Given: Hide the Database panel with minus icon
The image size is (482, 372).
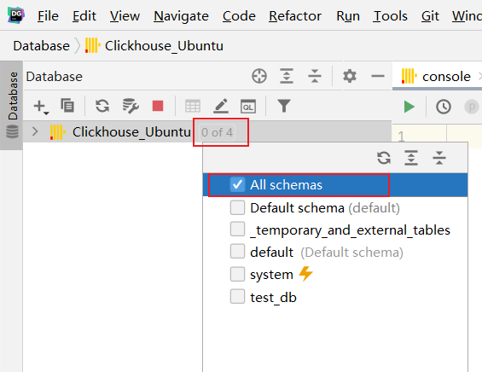Looking at the screenshot, I should tap(377, 76).
